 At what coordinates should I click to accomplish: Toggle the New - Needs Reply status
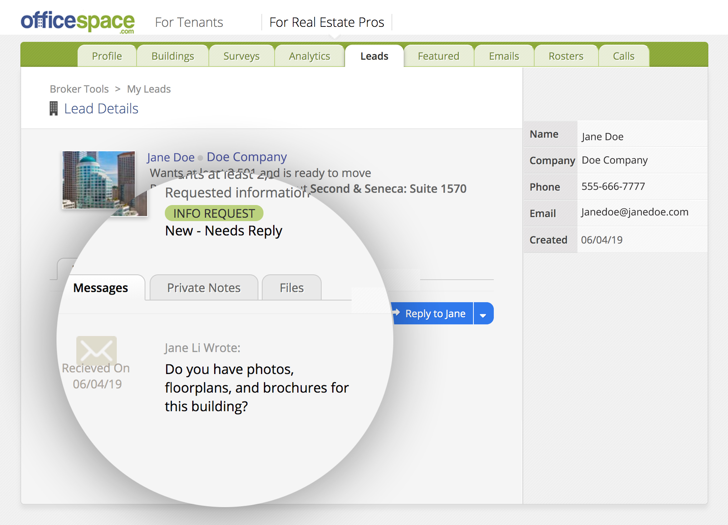(x=223, y=230)
